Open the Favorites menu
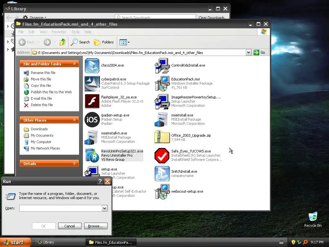The image size is (329, 247). 59,32
